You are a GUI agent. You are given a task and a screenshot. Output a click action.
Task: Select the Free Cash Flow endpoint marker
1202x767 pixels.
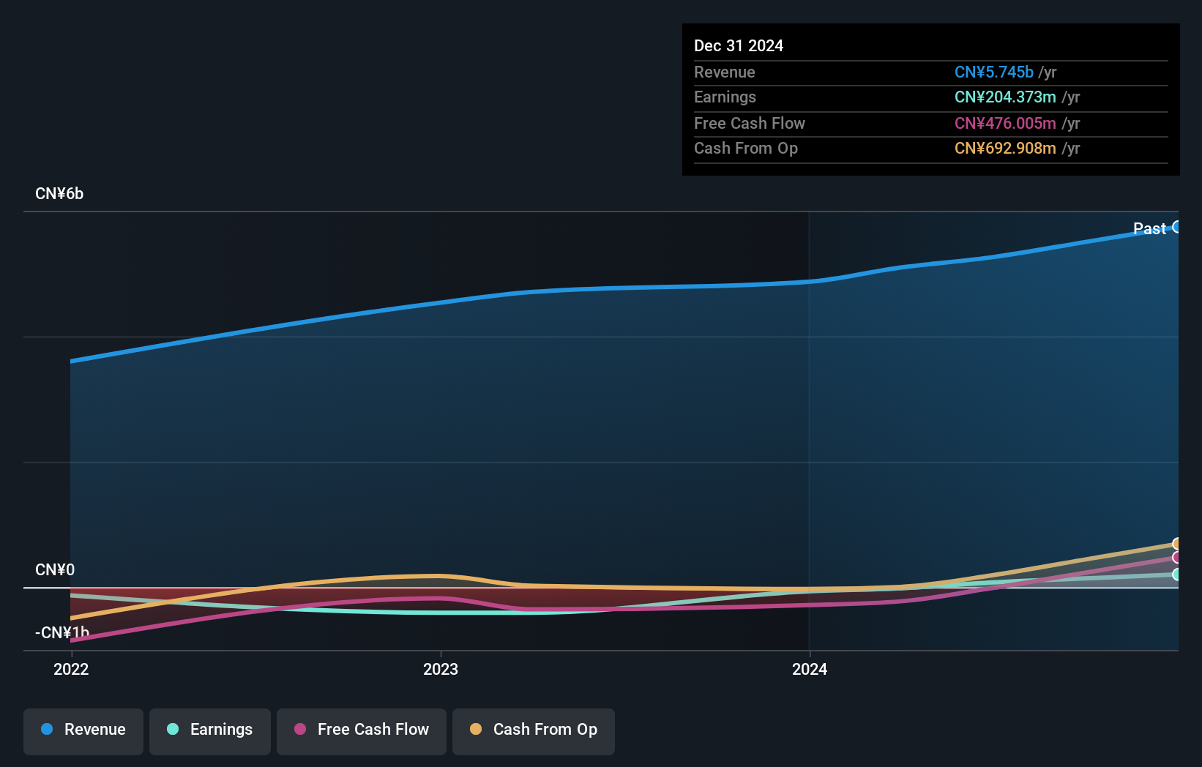1176,558
